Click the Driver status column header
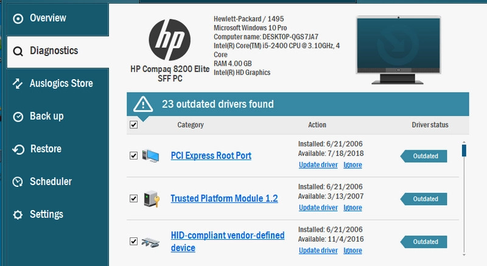The height and width of the screenshot is (266, 487). point(430,125)
